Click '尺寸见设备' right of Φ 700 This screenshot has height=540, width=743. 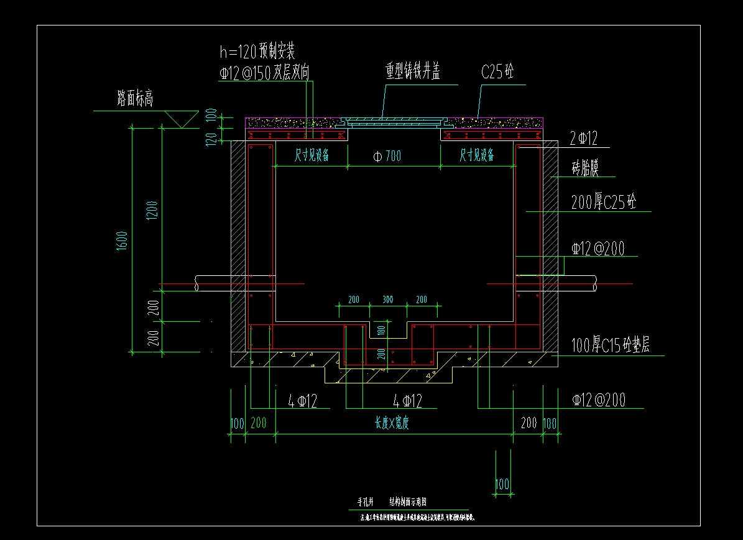pos(477,155)
